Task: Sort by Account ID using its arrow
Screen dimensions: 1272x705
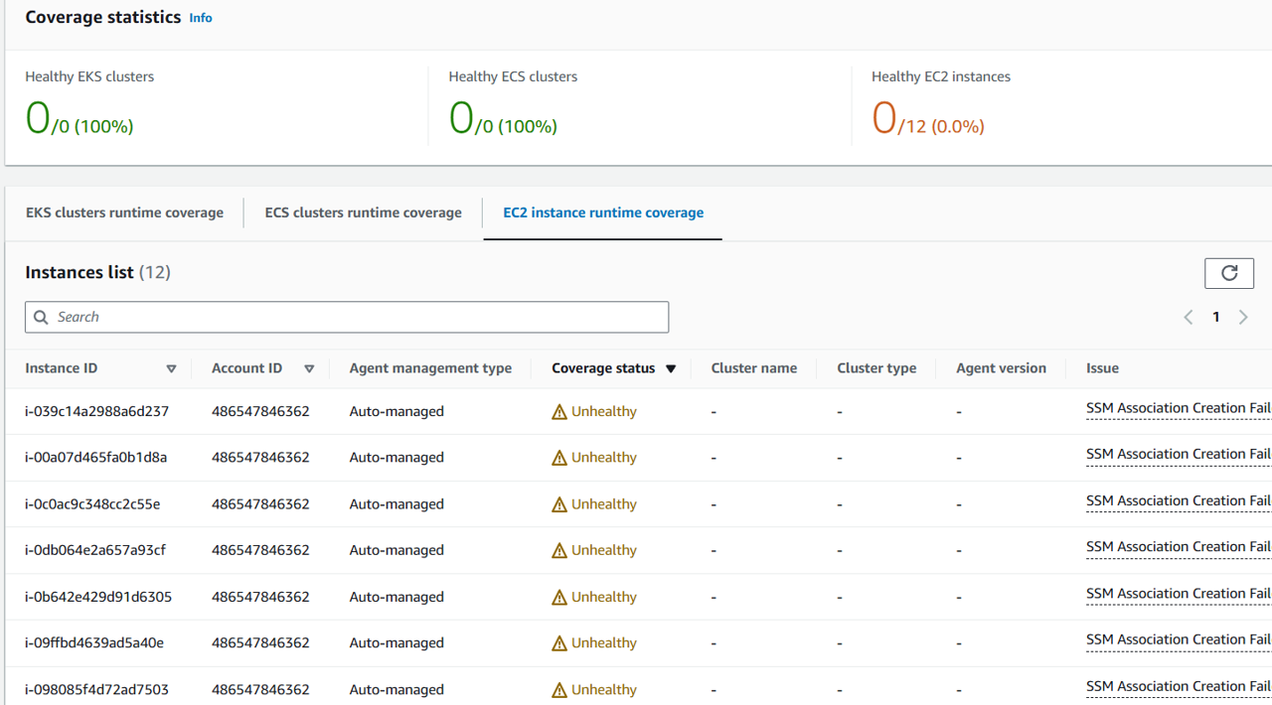Action: 309,368
